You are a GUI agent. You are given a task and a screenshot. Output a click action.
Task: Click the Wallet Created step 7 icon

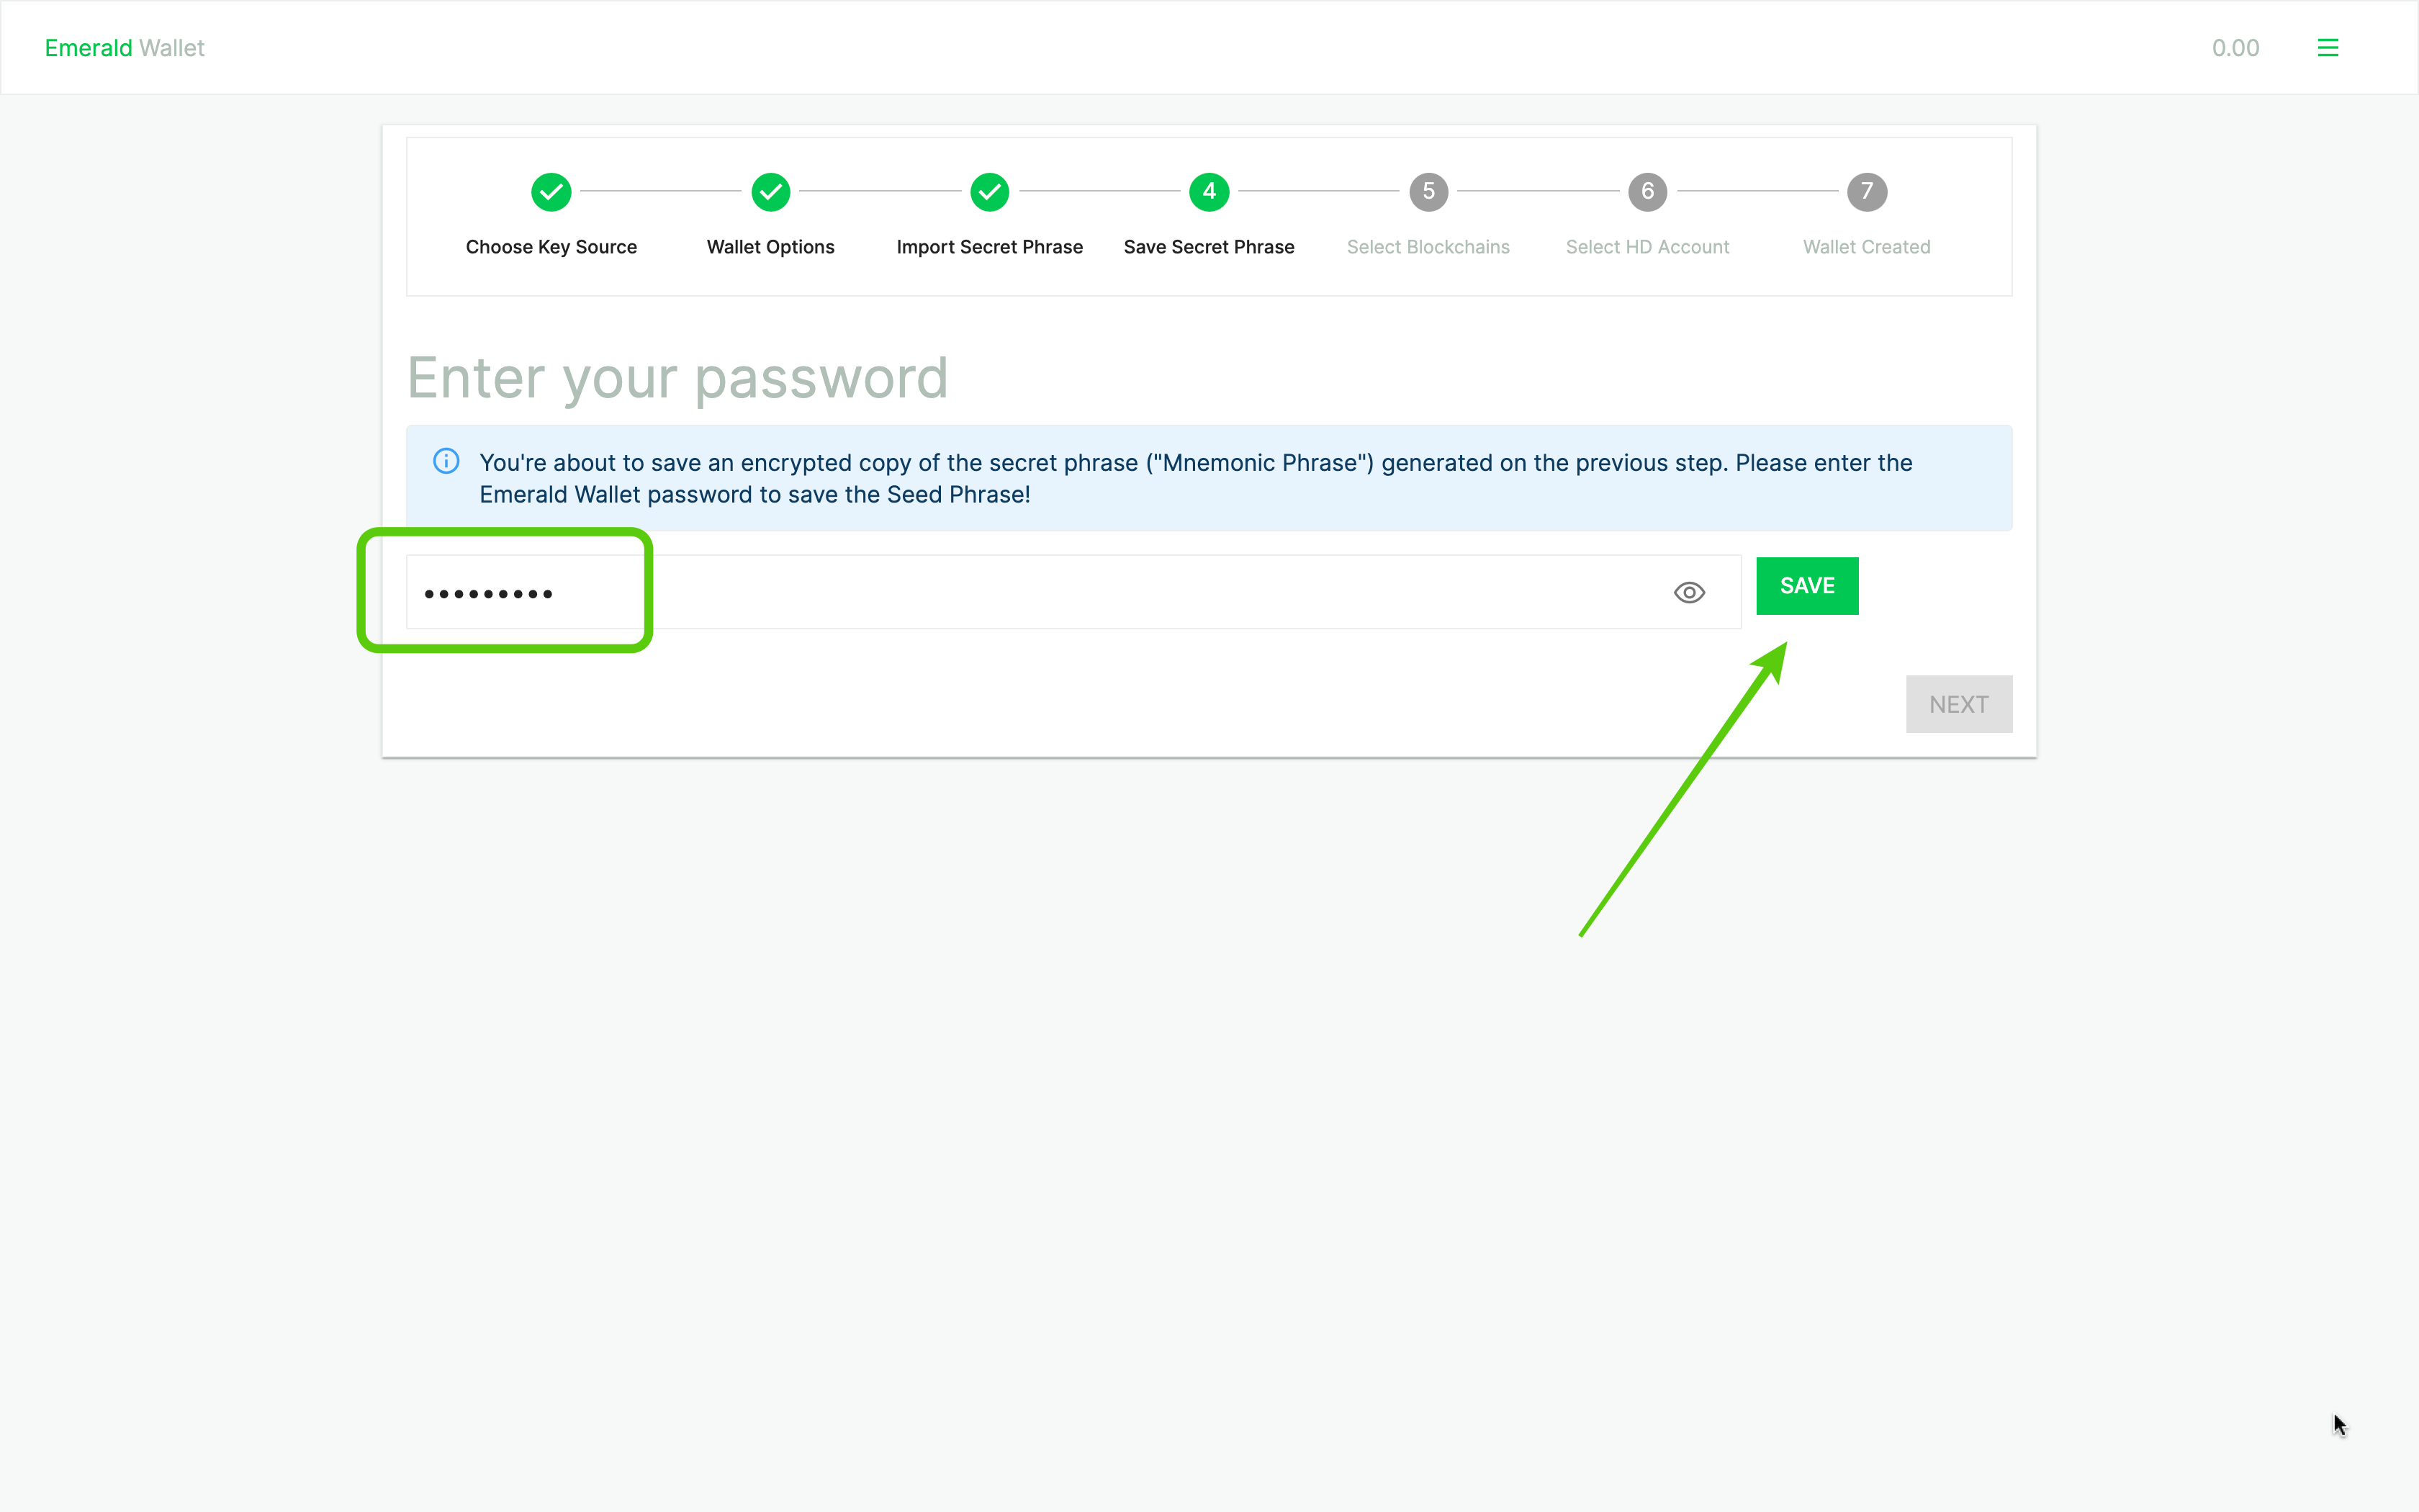click(x=1867, y=192)
